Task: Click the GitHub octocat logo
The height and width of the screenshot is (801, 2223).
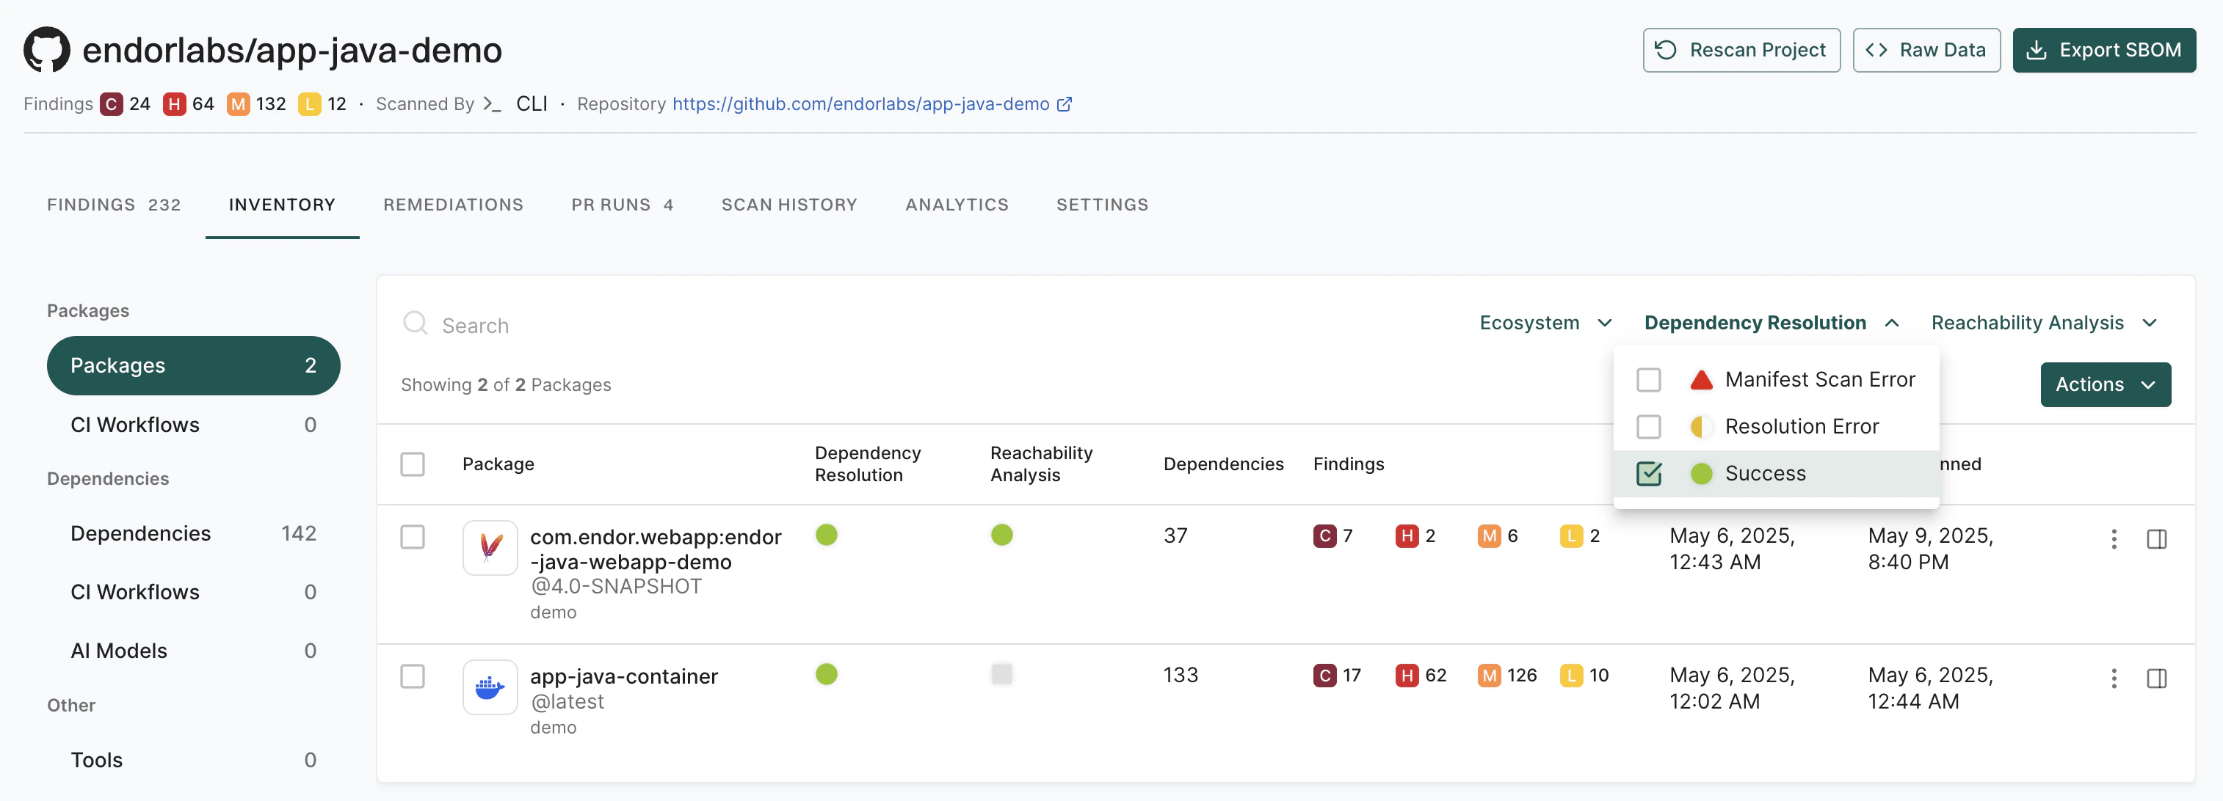Action: tap(48, 49)
